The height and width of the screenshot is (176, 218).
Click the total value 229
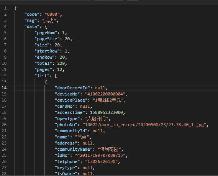click(x=61, y=63)
